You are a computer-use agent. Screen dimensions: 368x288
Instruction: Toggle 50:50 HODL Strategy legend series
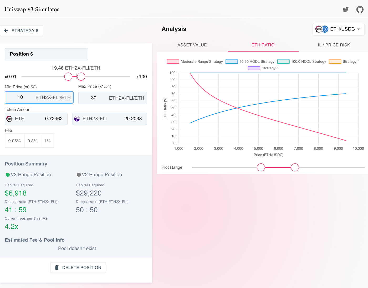(250, 61)
